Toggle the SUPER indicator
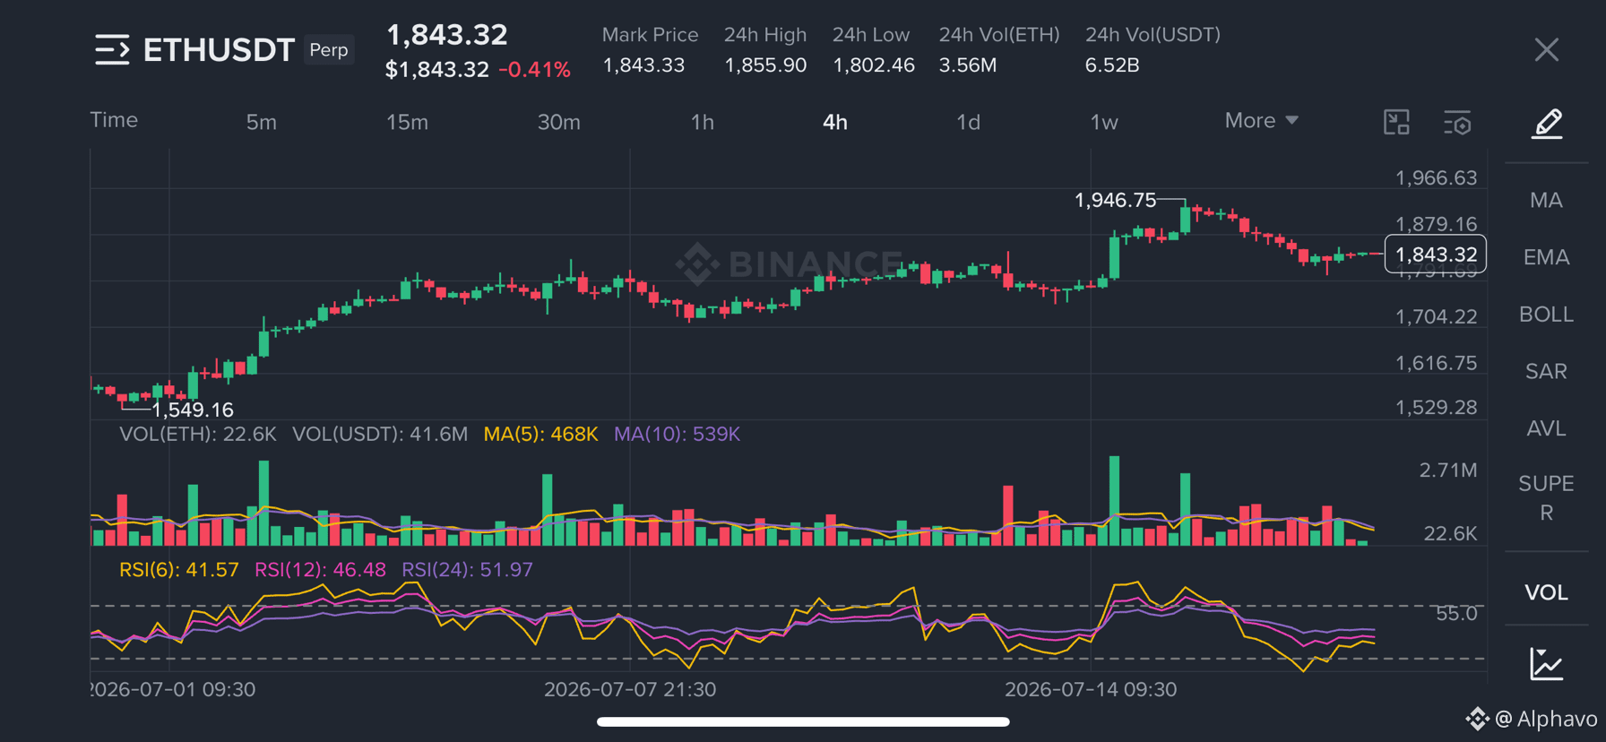 1546,498
